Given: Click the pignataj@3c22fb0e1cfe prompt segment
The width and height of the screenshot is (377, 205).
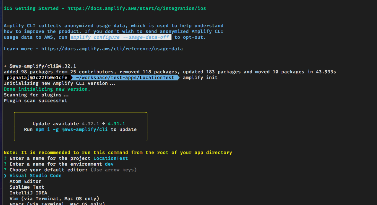Looking at the screenshot, I should (37, 78).
